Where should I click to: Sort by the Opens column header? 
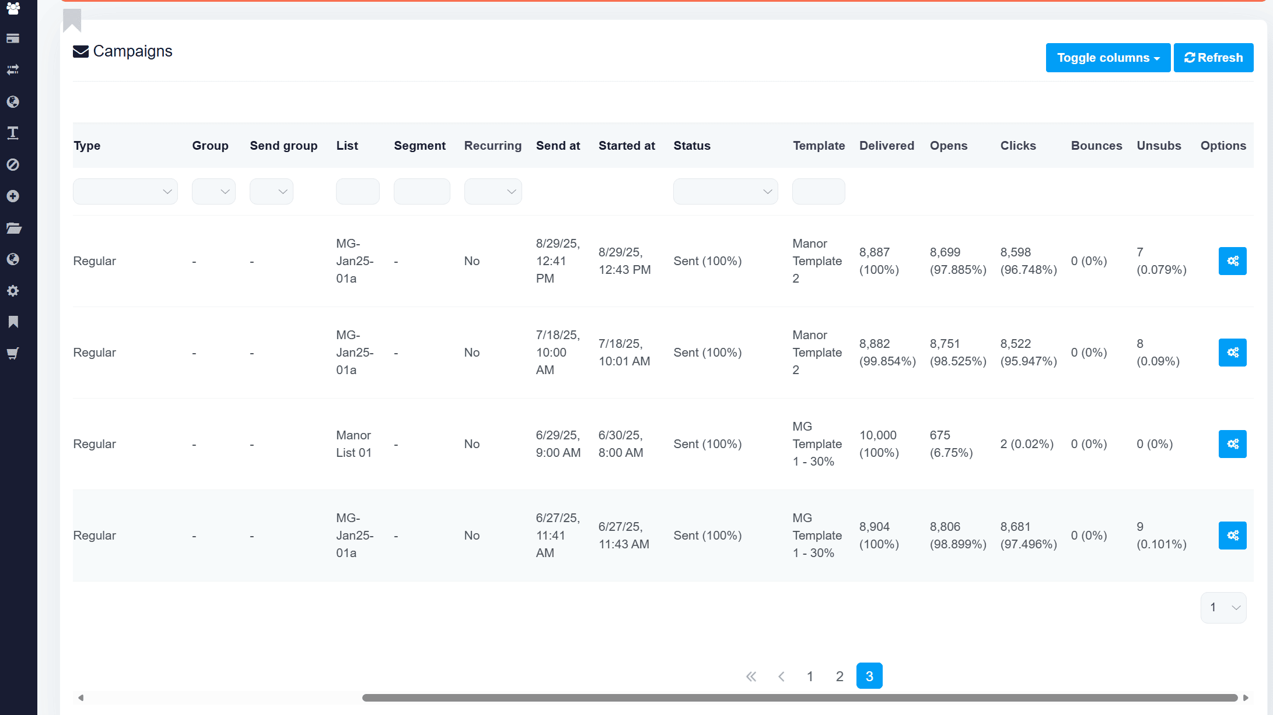click(x=949, y=146)
